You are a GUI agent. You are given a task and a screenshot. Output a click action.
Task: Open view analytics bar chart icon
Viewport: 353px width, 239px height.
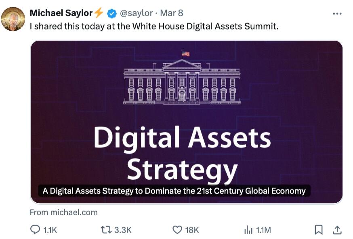pyautogui.click(x=248, y=230)
